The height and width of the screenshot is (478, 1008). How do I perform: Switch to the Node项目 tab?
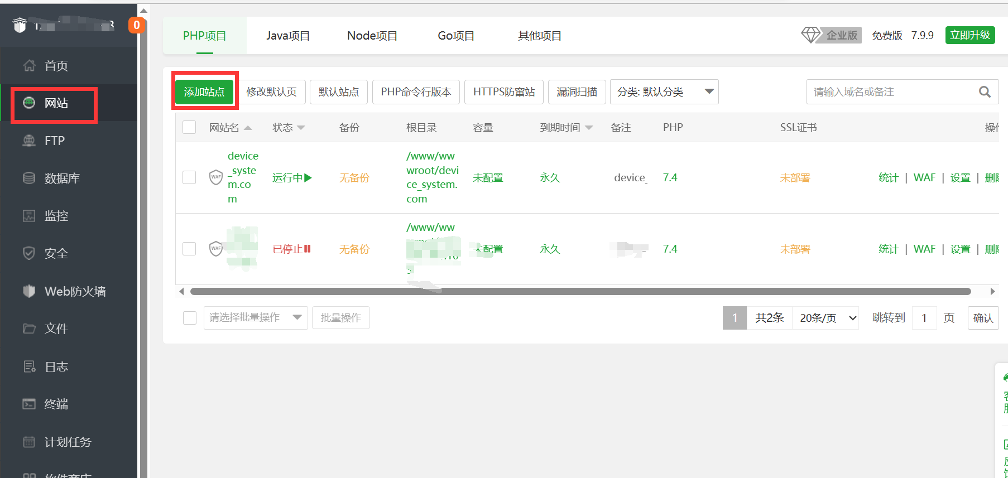(372, 36)
